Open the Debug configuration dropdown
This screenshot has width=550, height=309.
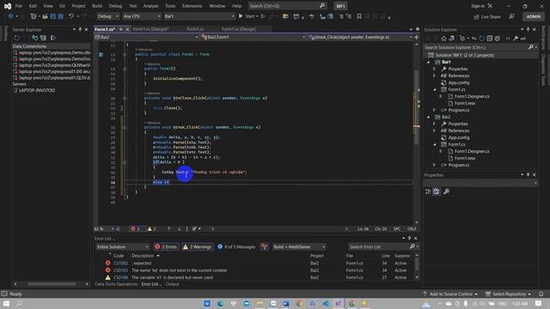[107, 16]
